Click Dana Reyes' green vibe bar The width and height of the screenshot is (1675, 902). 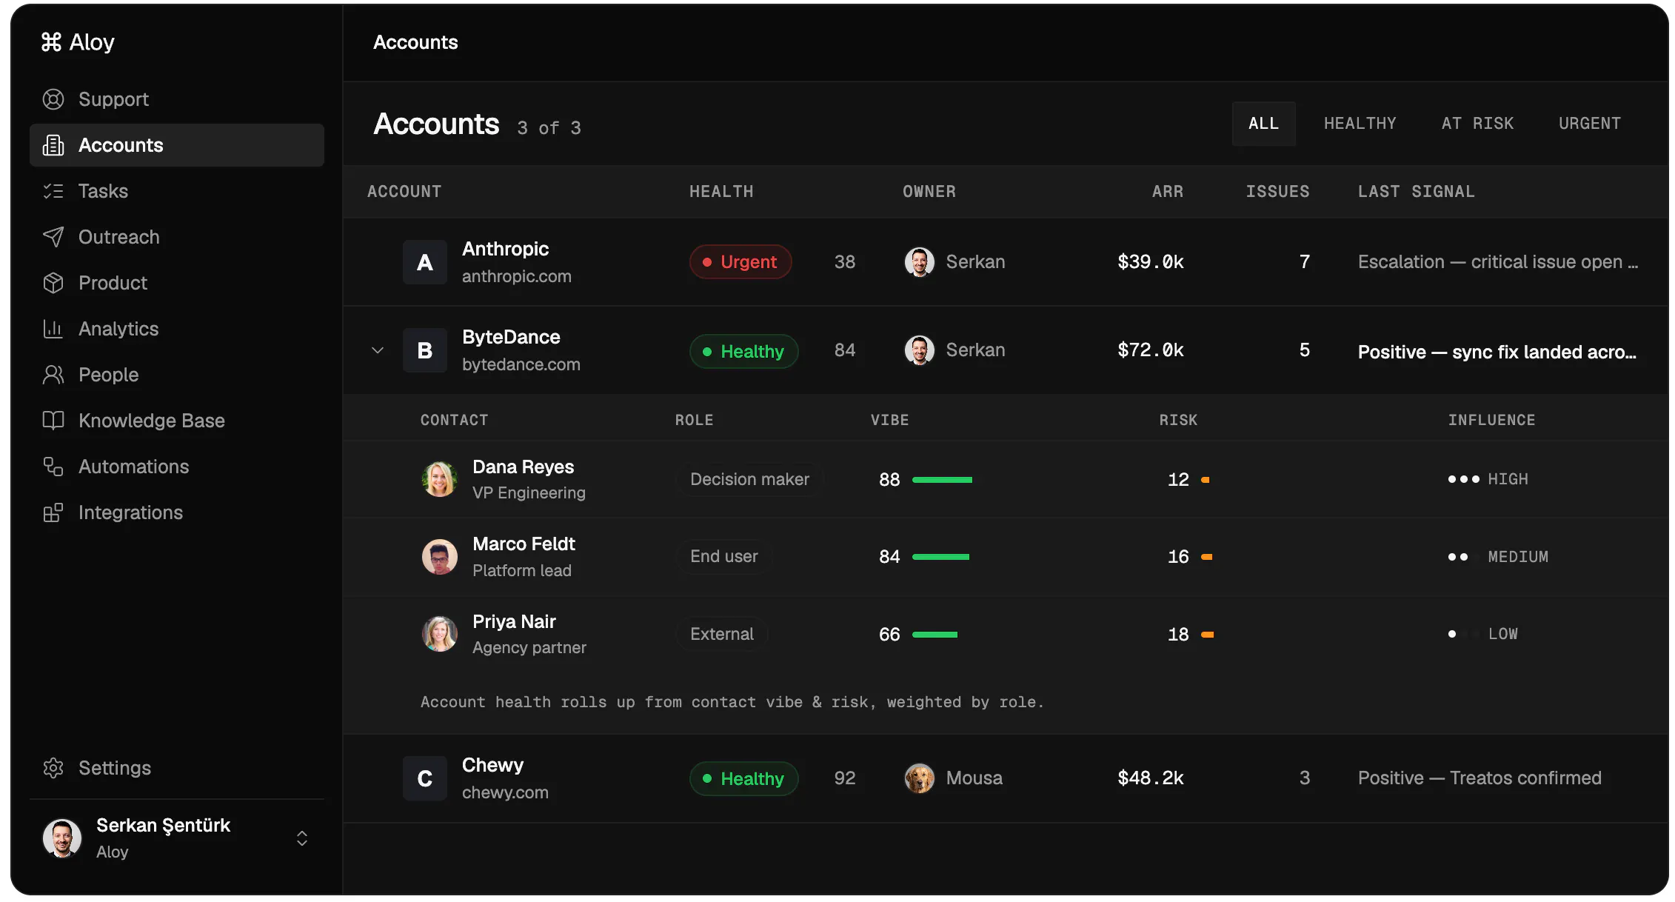(942, 480)
